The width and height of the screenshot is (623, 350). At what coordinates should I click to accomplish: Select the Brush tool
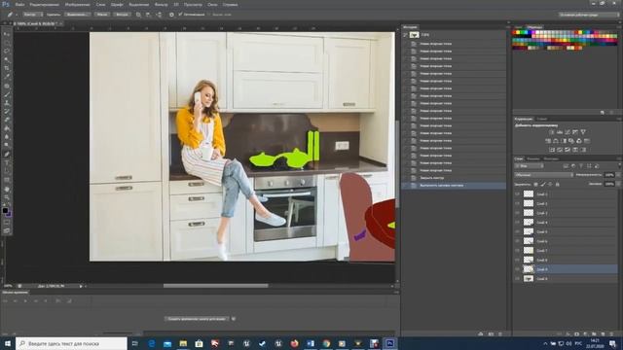(x=7, y=94)
